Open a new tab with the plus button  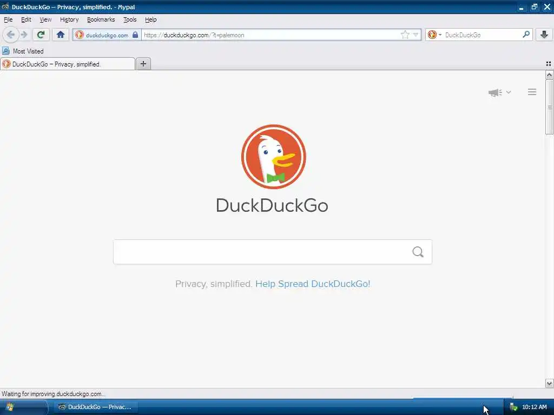click(x=143, y=64)
